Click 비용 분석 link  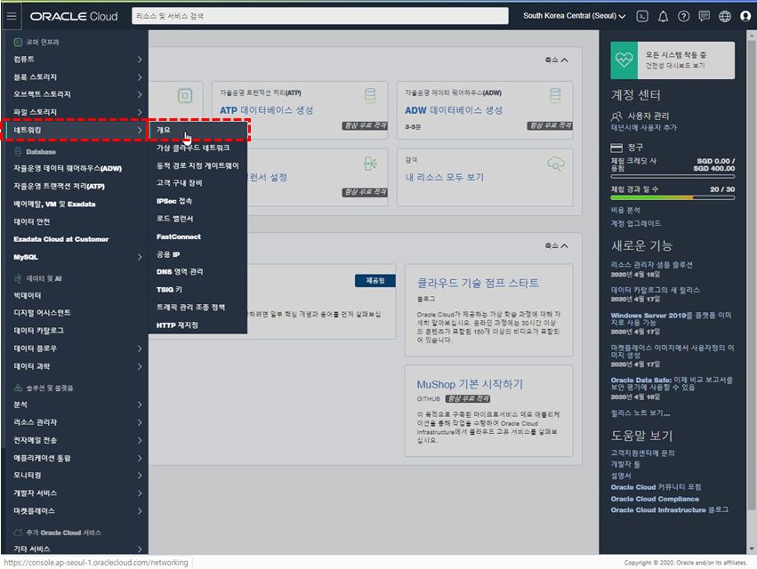pyautogui.click(x=625, y=211)
